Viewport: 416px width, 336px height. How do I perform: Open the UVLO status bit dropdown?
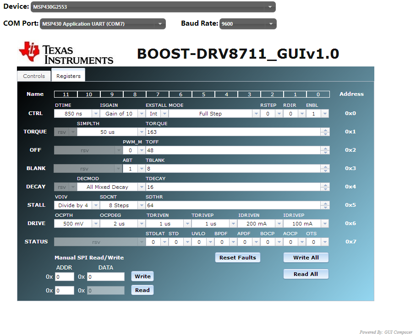(203, 242)
